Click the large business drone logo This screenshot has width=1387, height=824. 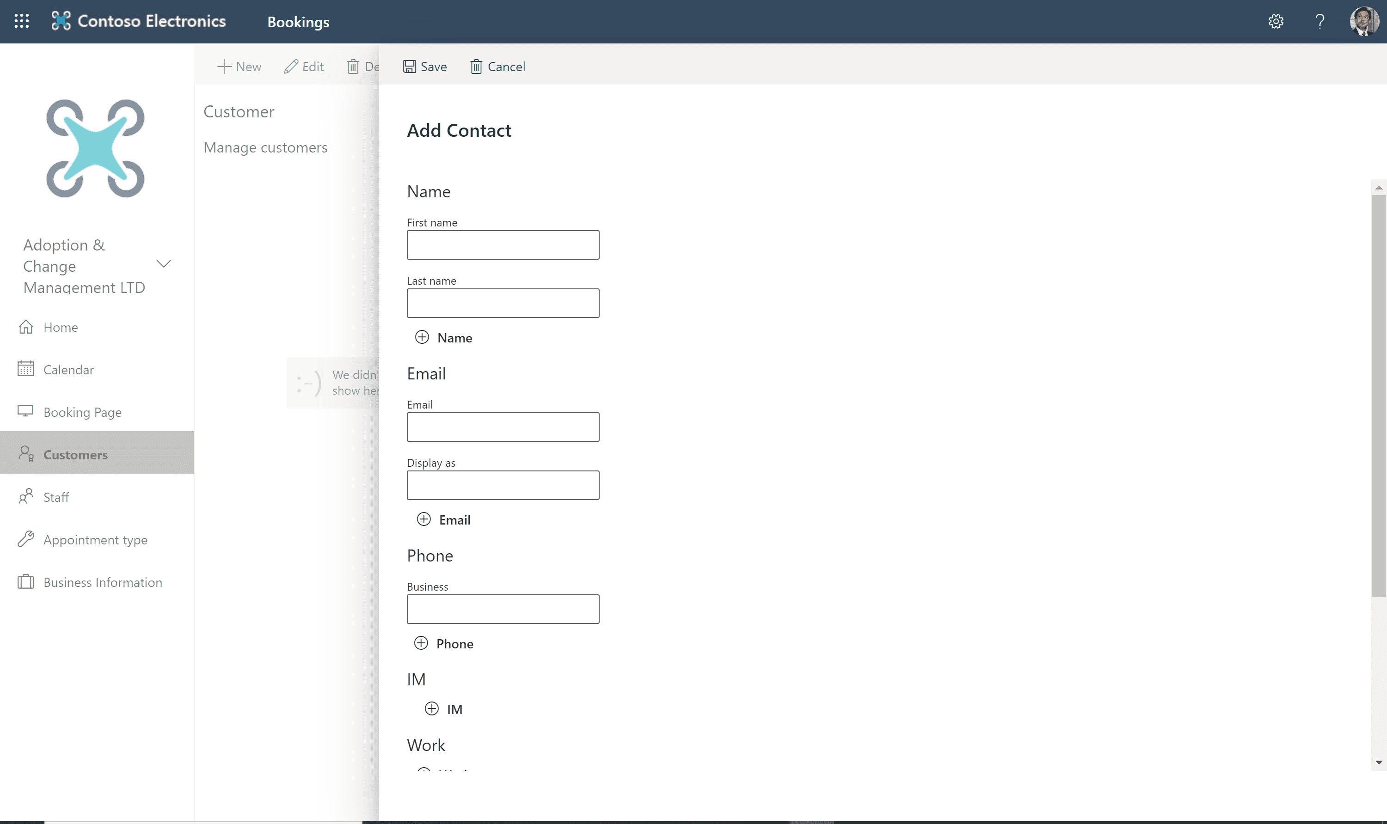tap(95, 148)
